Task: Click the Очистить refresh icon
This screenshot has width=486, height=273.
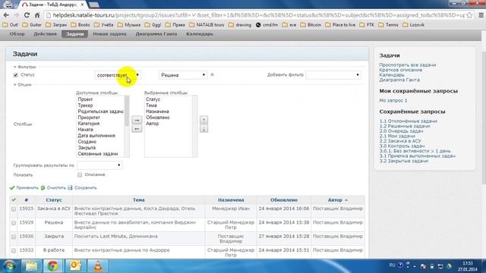Action: pyautogui.click(x=43, y=187)
